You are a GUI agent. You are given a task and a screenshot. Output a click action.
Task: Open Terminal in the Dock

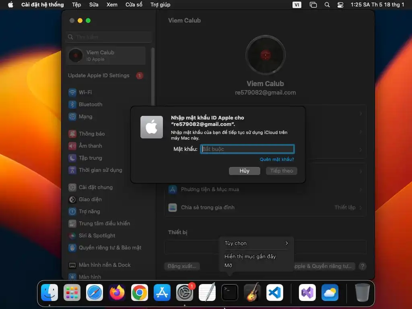point(230,293)
